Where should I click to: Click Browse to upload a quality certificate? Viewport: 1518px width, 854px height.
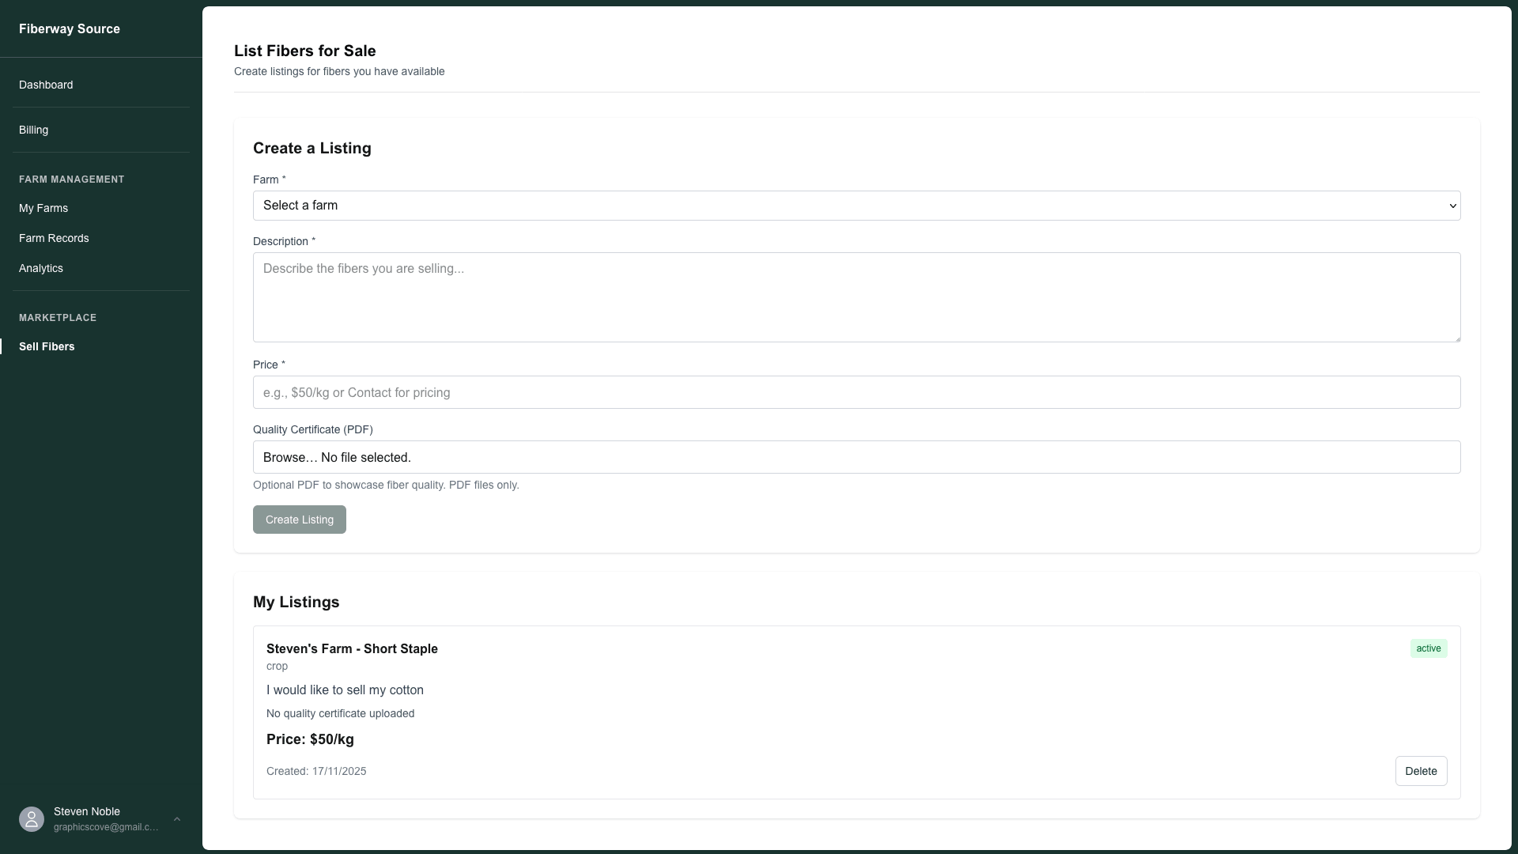click(290, 457)
